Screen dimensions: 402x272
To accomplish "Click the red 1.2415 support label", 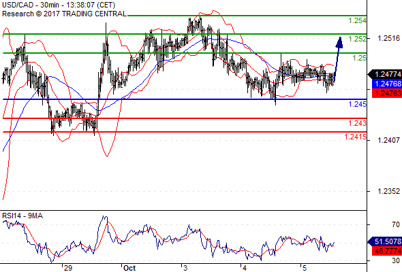I will pyautogui.click(x=356, y=137).
